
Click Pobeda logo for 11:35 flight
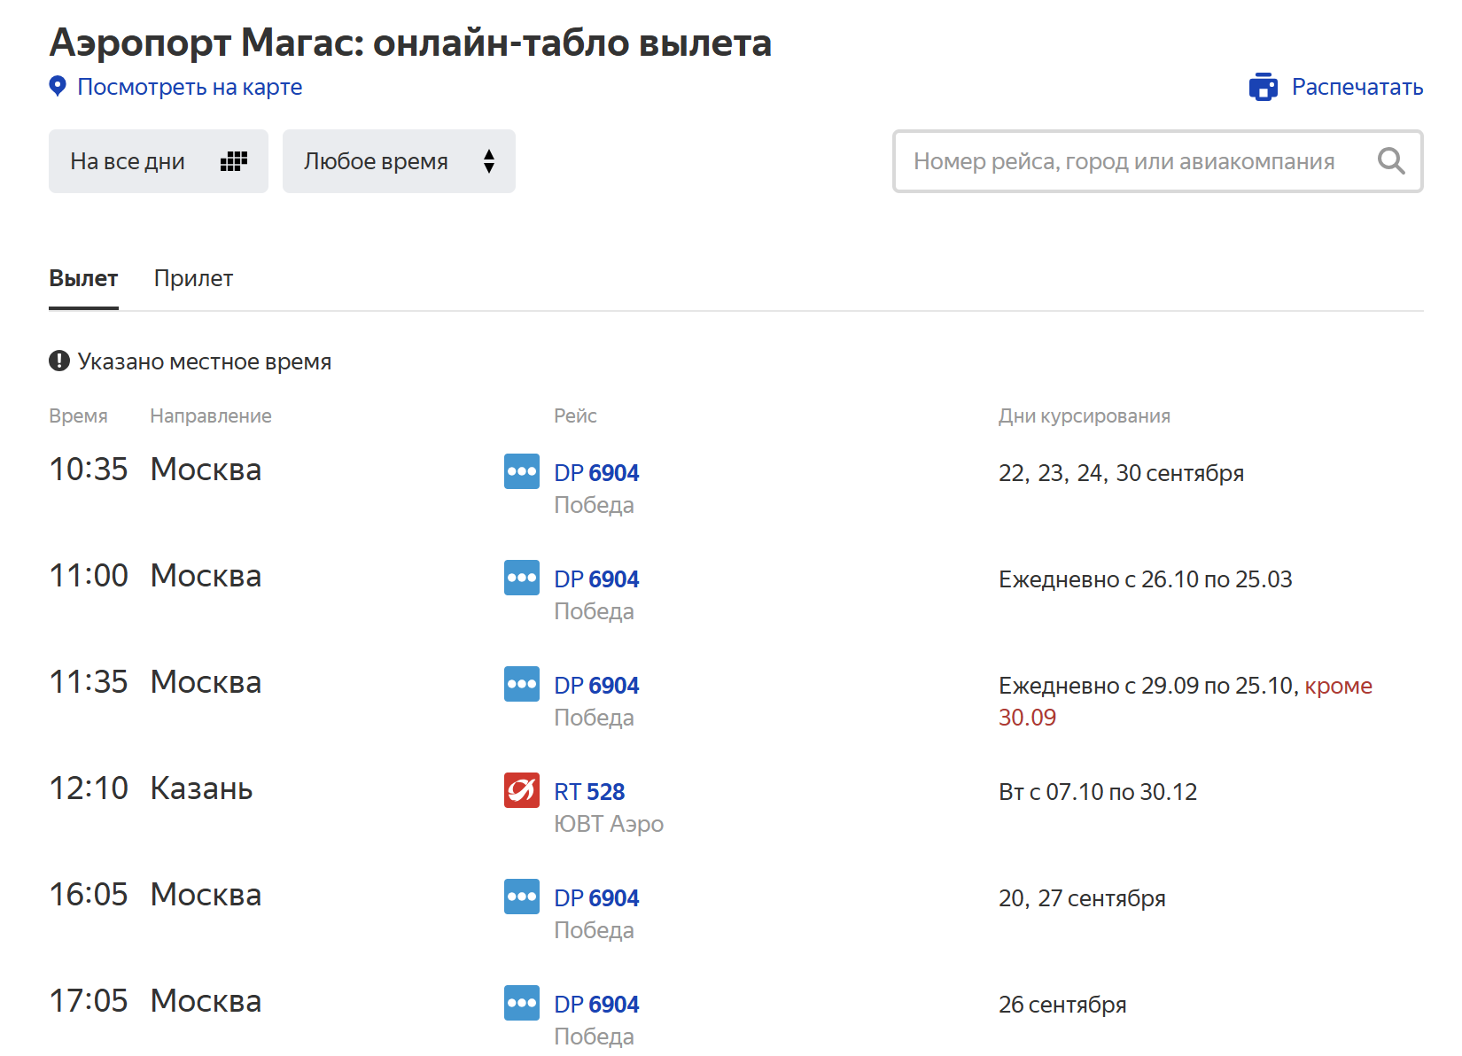pos(521,684)
